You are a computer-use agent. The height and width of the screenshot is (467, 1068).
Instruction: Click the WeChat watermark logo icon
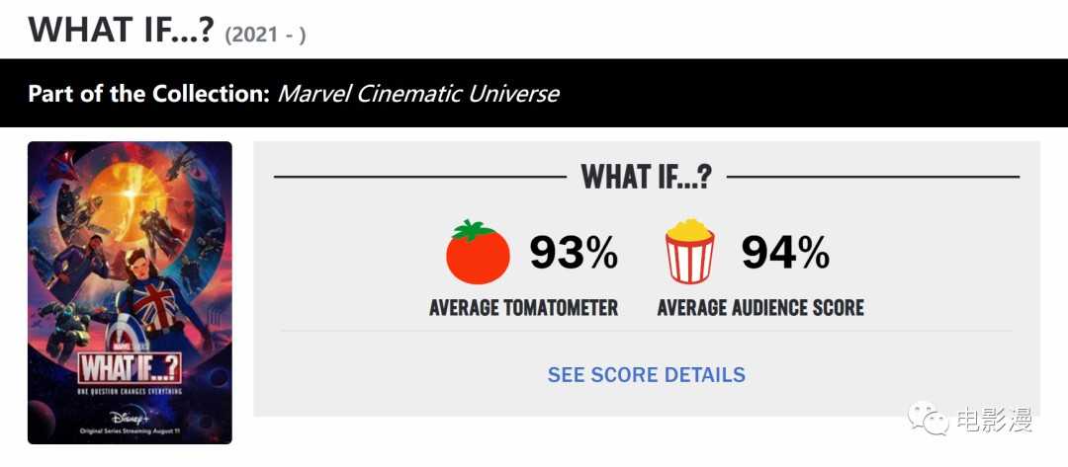(x=927, y=419)
